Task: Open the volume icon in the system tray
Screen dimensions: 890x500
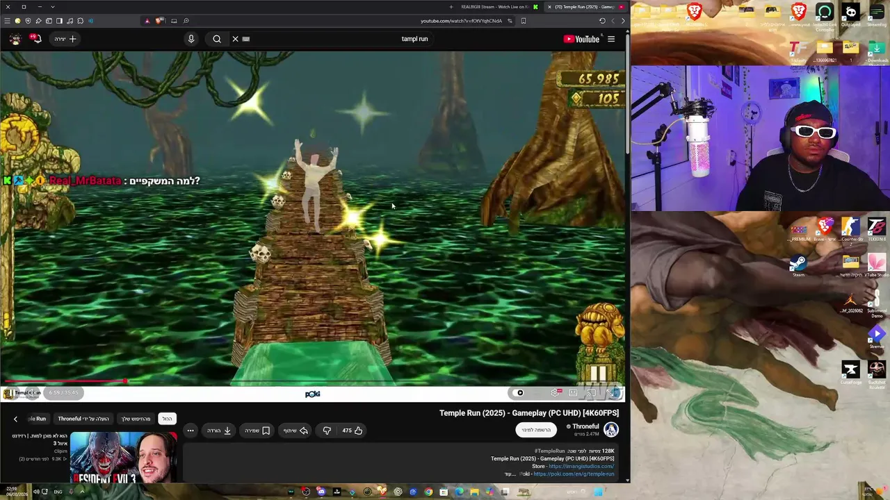Action: (36, 492)
